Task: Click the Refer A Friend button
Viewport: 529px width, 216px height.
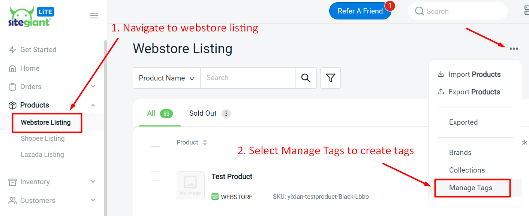Action: point(360,11)
